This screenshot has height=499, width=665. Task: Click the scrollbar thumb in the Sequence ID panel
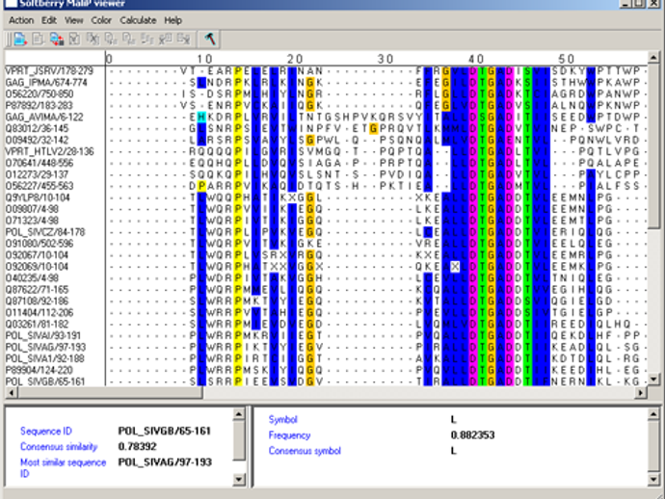tap(239, 439)
